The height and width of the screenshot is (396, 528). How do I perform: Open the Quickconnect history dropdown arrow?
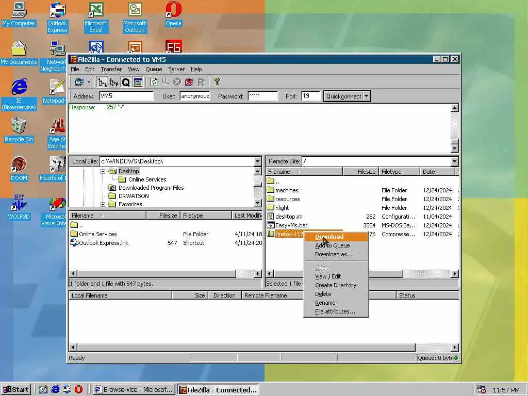tap(367, 96)
